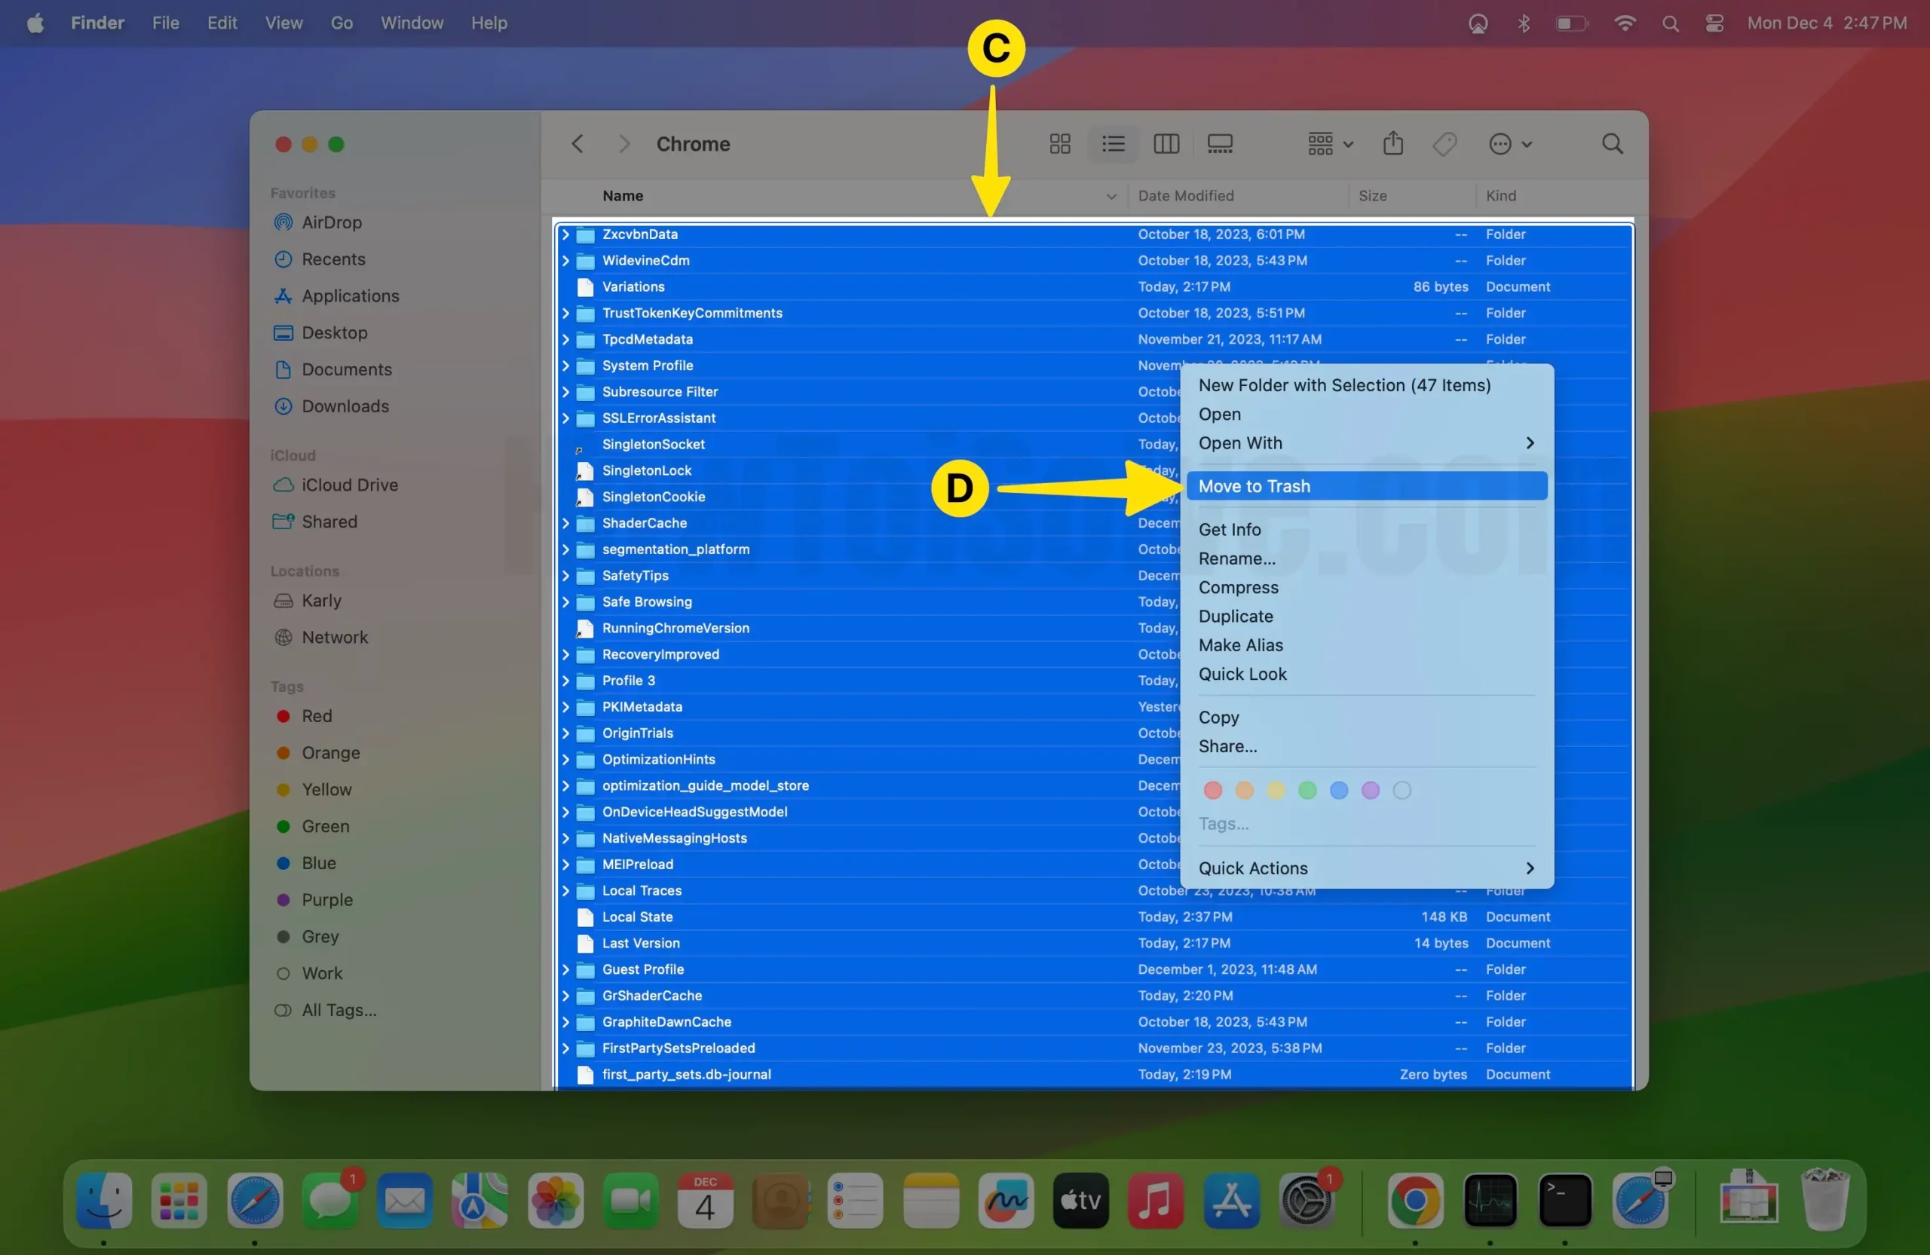Image resolution: width=1930 pixels, height=1255 pixels.
Task: Open the Trash in the Dock
Action: coord(1824,1201)
